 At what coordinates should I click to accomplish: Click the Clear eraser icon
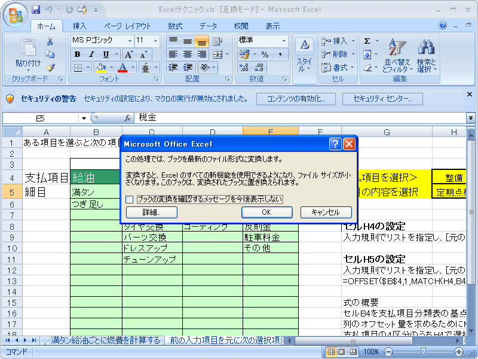coord(368,68)
